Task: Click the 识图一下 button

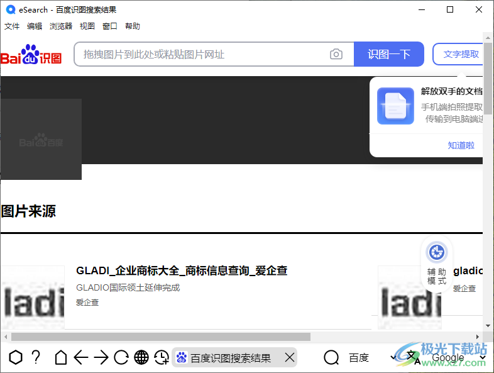Action: click(389, 54)
